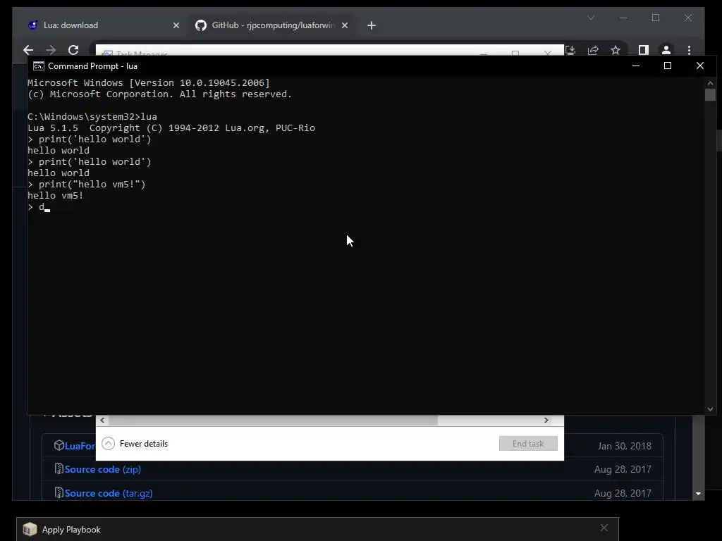Open the browser three-dot menu
722x541 pixels.
pyautogui.click(x=689, y=50)
